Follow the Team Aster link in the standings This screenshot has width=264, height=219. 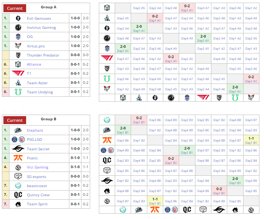pos(37,83)
